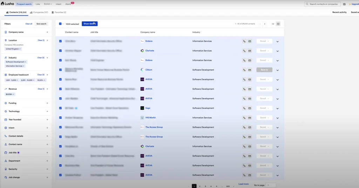359x188 pixels.
Task: Go to the Intent tab
Action: [59, 4]
